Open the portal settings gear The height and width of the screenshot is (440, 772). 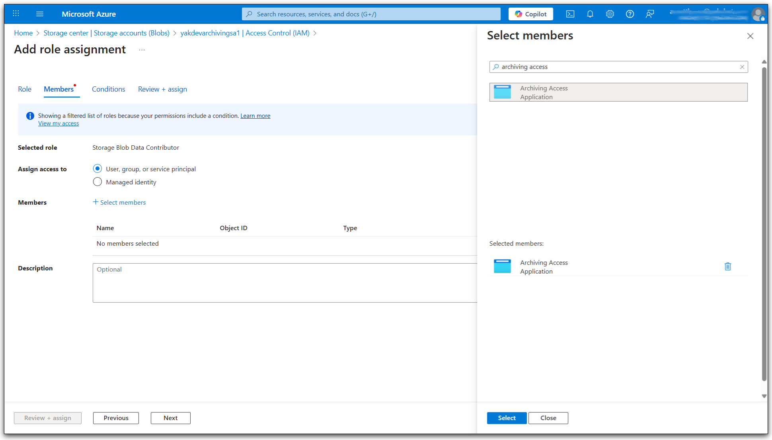point(610,14)
